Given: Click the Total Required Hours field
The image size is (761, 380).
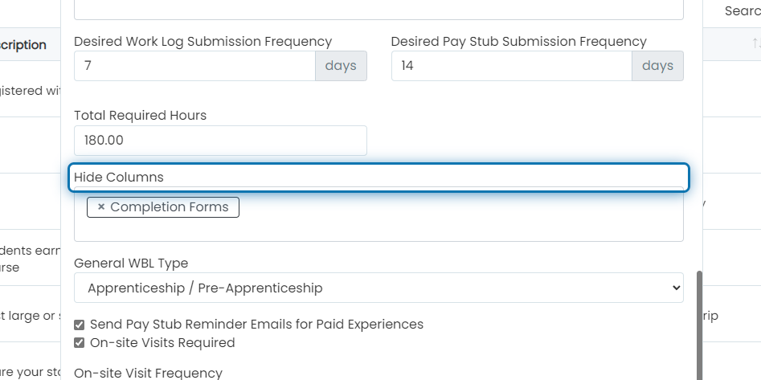Looking at the screenshot, I should 220,141.
